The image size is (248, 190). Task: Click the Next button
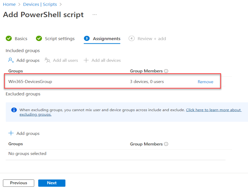pos(52,183)
